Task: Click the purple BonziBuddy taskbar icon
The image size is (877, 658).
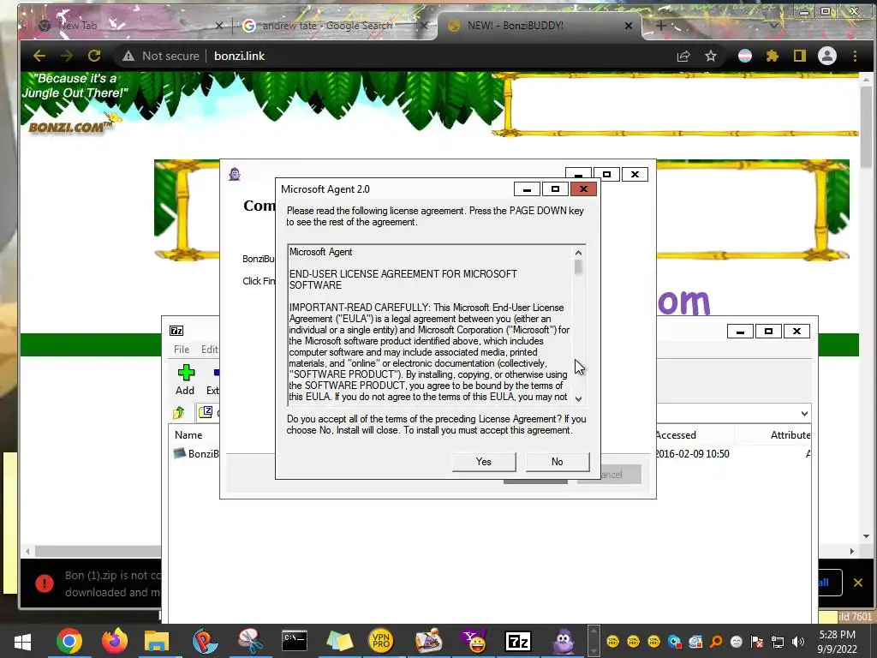Action: tap(564, 641)
